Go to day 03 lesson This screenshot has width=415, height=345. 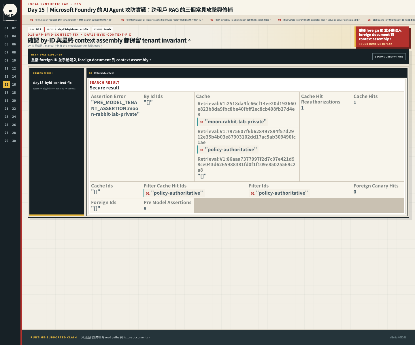[x=6, y=36]
